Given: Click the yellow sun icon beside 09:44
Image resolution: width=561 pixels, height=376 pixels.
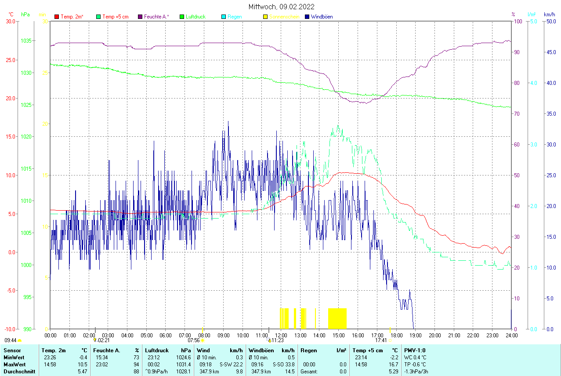Looking at the screenshot, I should [x=20, y=340].
